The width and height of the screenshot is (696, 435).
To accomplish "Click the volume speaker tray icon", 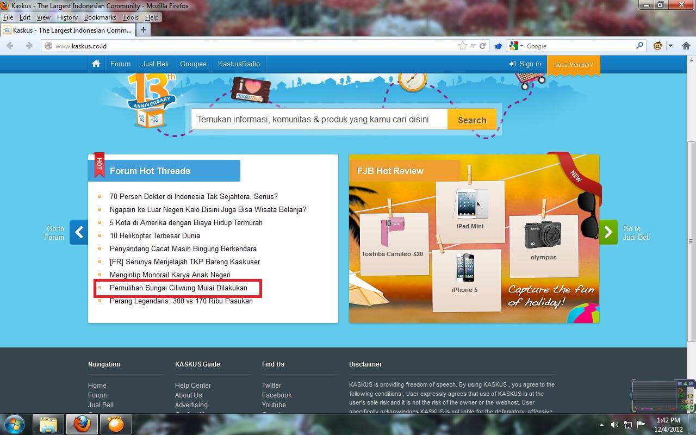I will click(614, 425).
